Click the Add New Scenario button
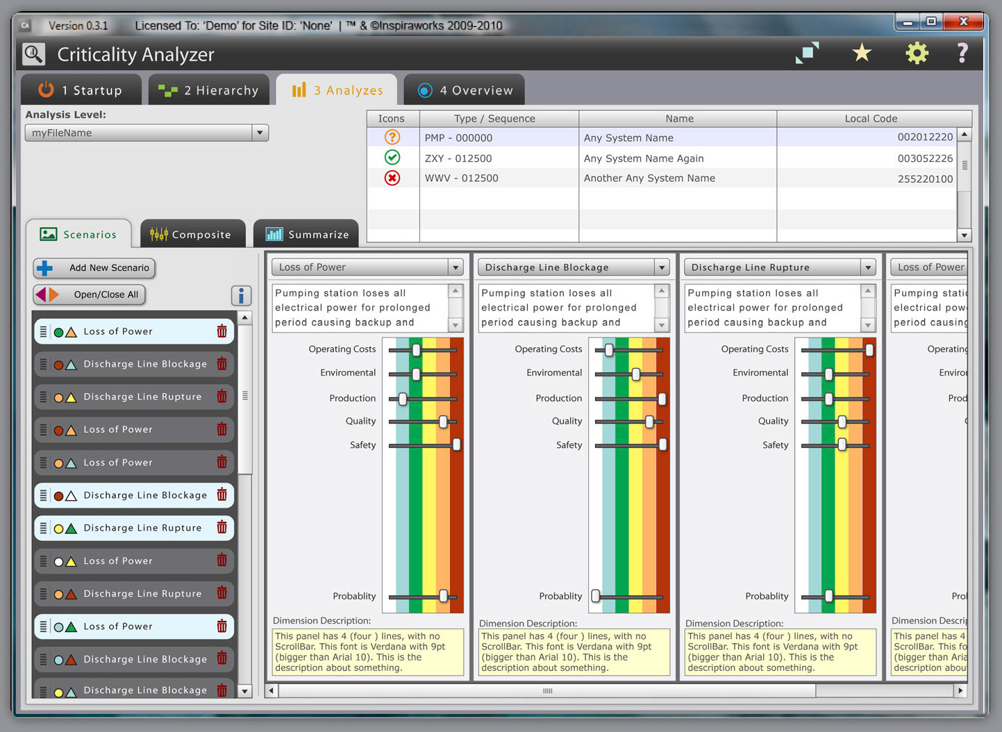The height and width of the screenshot is (732, 1002). tap(94, 267)
